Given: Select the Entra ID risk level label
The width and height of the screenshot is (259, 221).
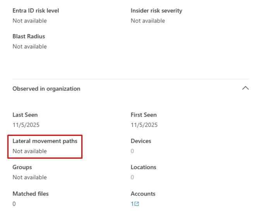Looking at the screenshot, I should pos(36,10).
